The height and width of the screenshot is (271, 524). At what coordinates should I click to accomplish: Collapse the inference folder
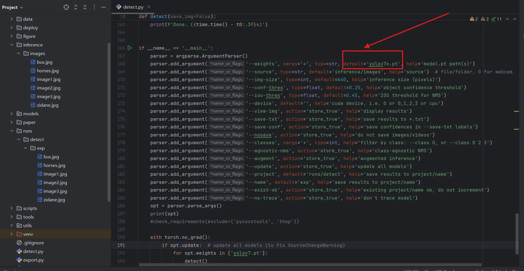12,45
